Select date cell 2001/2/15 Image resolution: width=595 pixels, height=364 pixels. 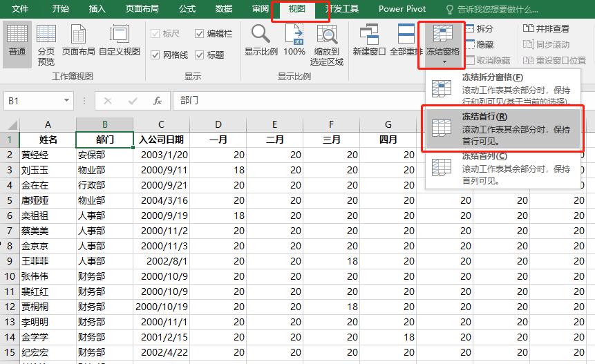pos(161,337)
